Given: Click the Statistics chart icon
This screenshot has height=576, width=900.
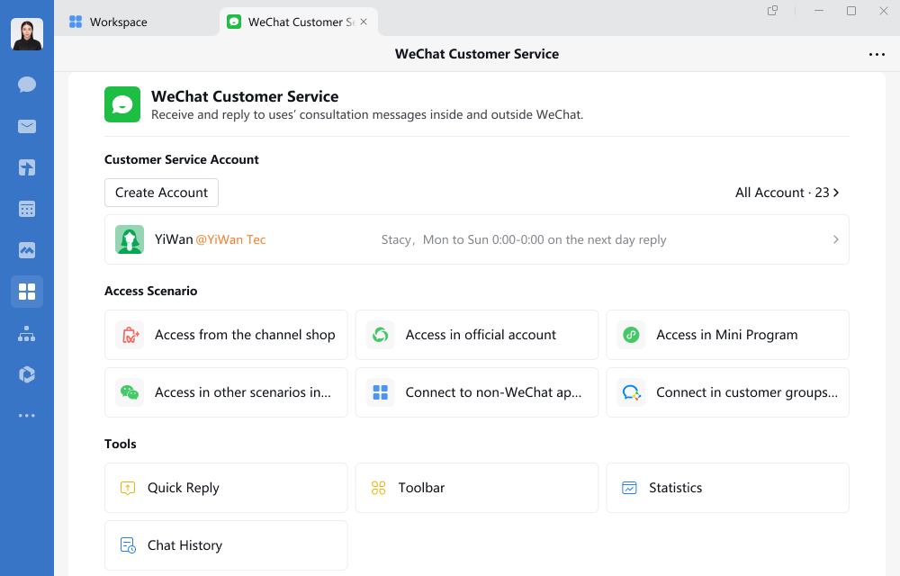Looking at the screenshot, I should coord(629,488).
